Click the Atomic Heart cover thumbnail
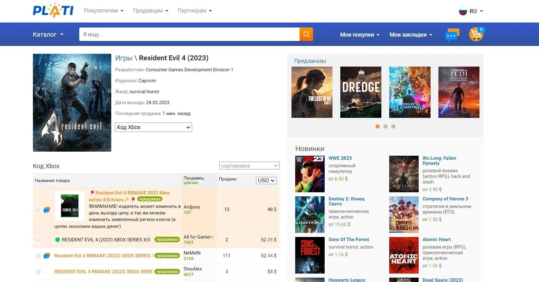Image resolution: width=539 pixels, height=282 pixels. [404, 255]
